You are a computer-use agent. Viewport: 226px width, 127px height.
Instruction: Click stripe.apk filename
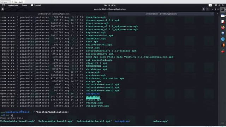tap(93, 81)
